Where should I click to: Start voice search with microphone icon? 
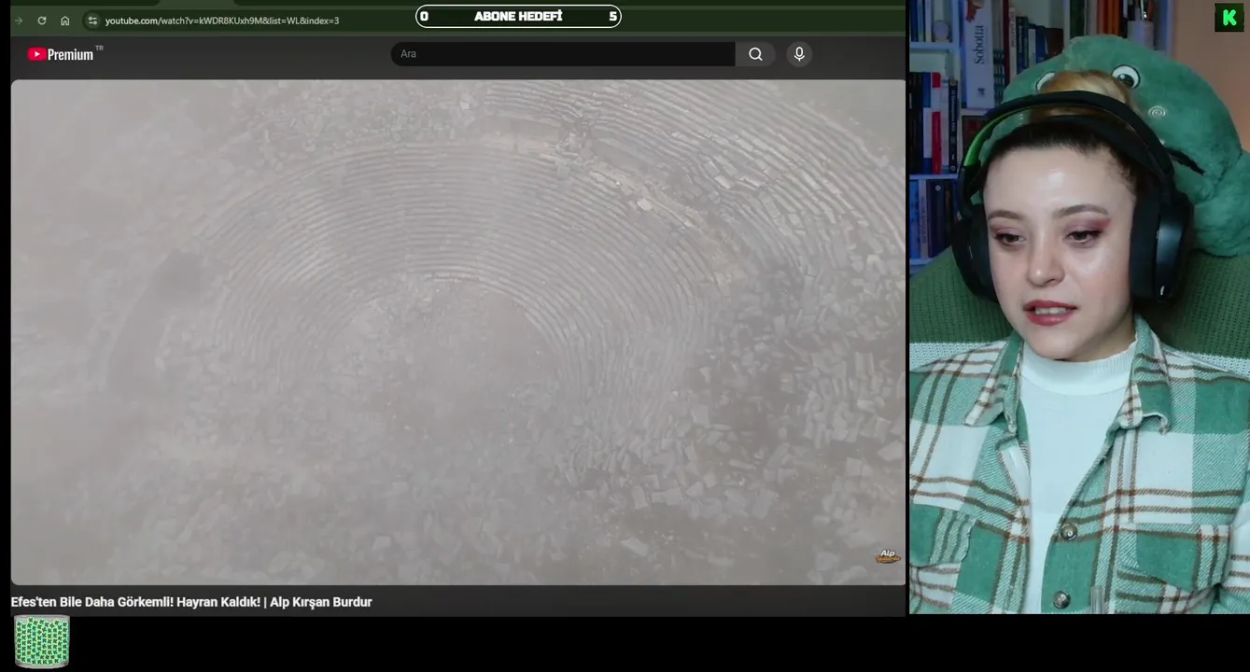pyautogui.click(x=799, y=54)
